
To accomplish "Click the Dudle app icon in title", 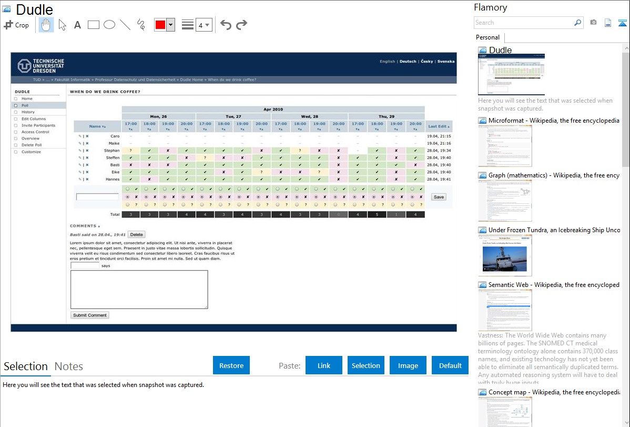I will coord(7,9).
